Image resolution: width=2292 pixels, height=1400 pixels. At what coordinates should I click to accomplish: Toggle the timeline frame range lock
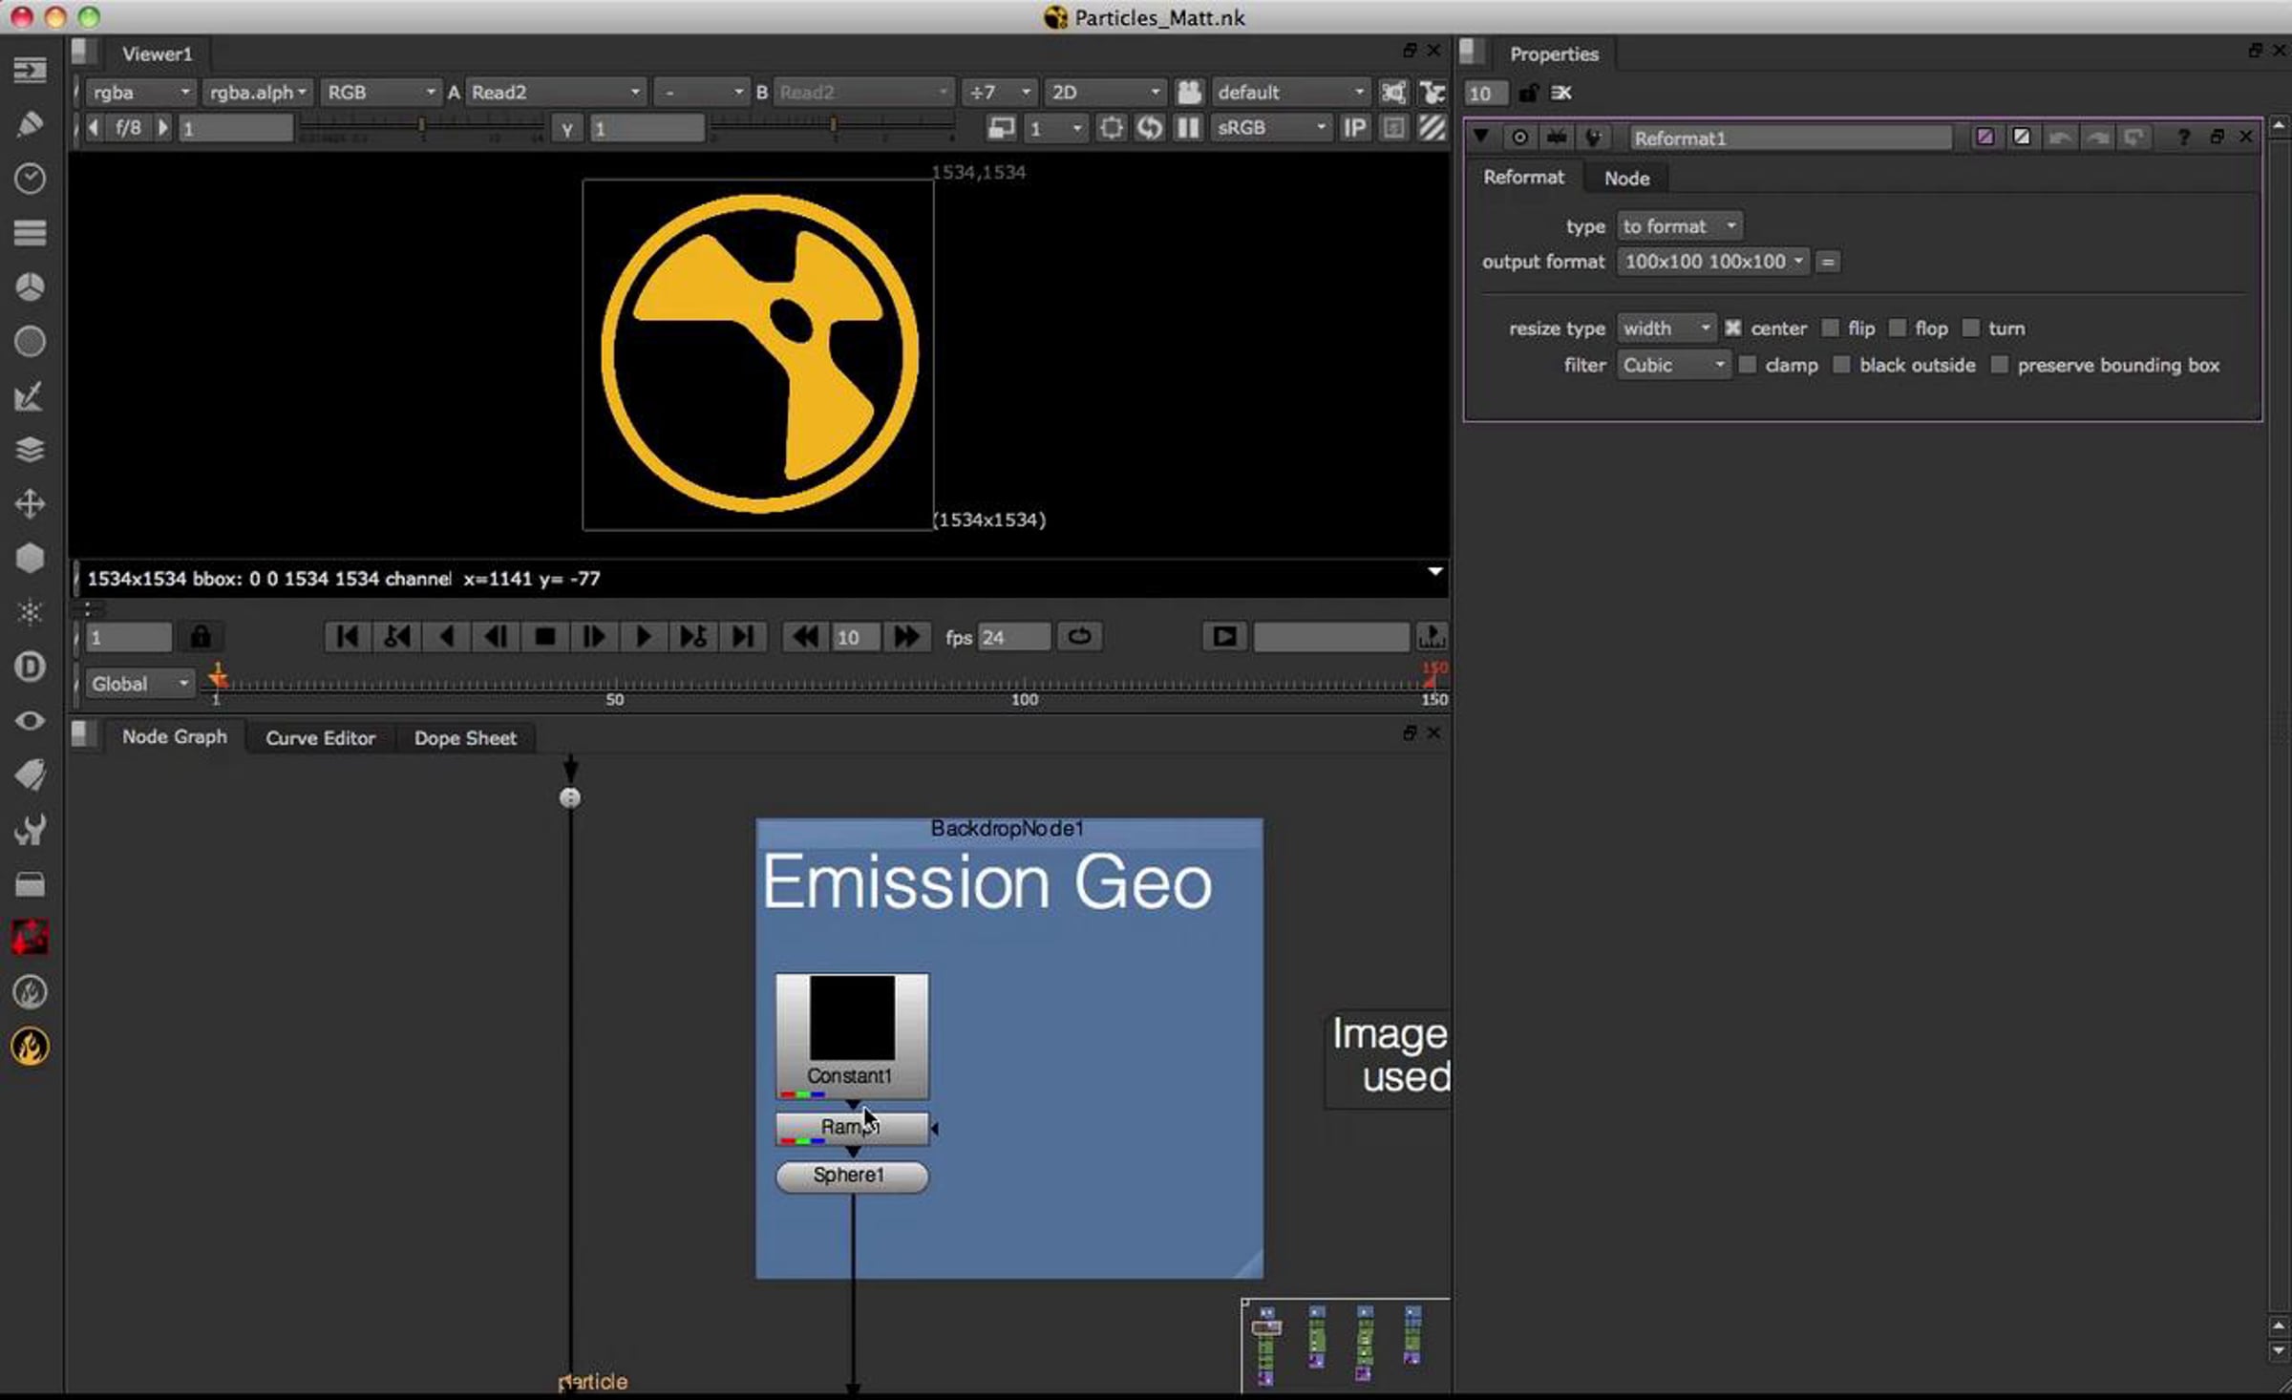pyautogui.click(x=201, y=637)
